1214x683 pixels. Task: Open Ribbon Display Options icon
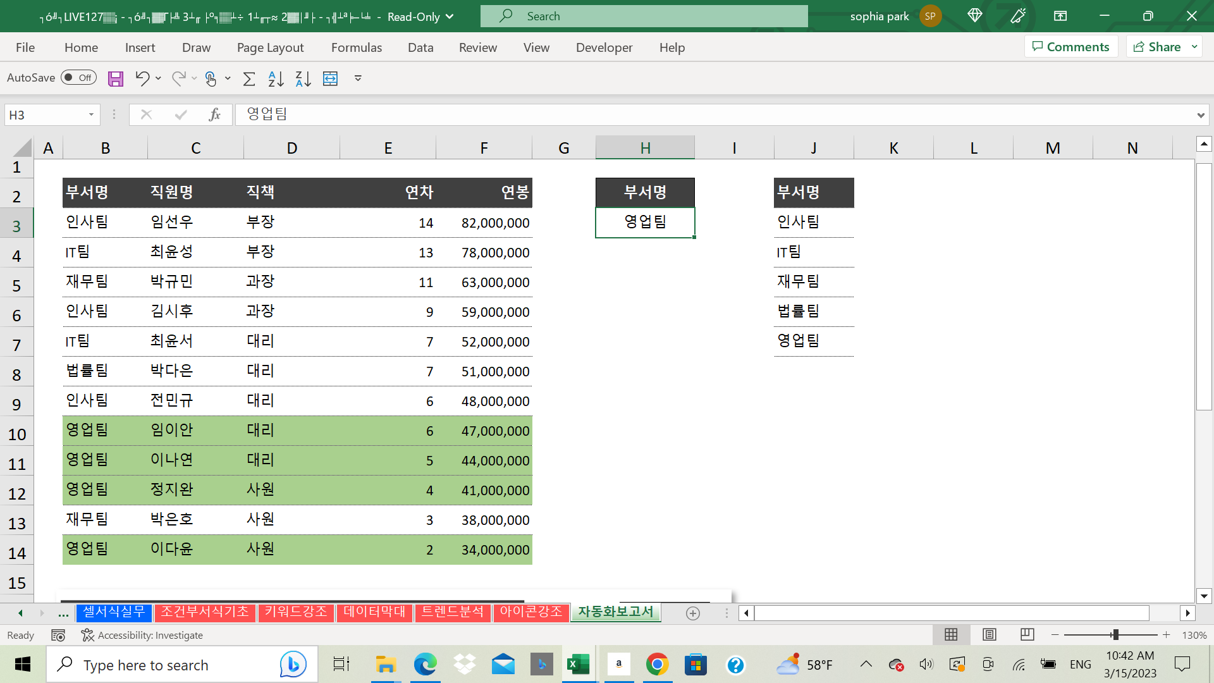[x=1060, y=16]
